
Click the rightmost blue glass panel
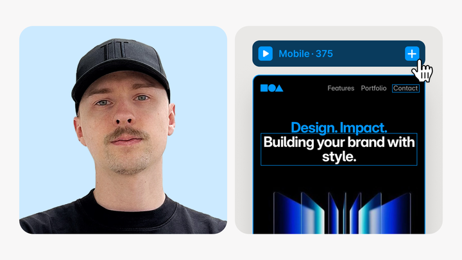(x=397, y=213)
